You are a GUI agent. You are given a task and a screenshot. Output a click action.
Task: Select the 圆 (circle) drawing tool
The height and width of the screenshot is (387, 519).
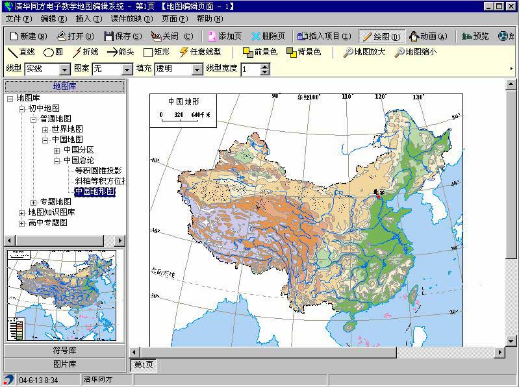(x=53, y=53)
